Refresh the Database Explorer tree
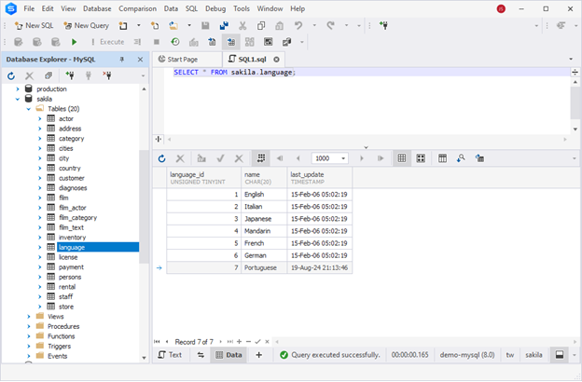The image size is (582, 382). 11,75
